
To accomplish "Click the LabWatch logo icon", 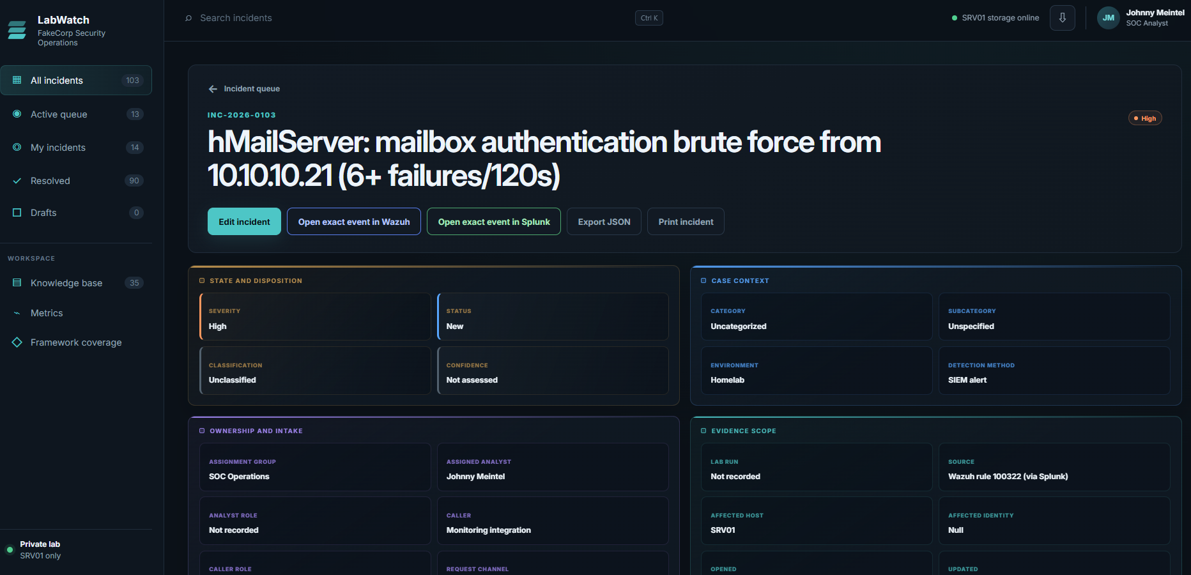I will [x=17, y=29].
